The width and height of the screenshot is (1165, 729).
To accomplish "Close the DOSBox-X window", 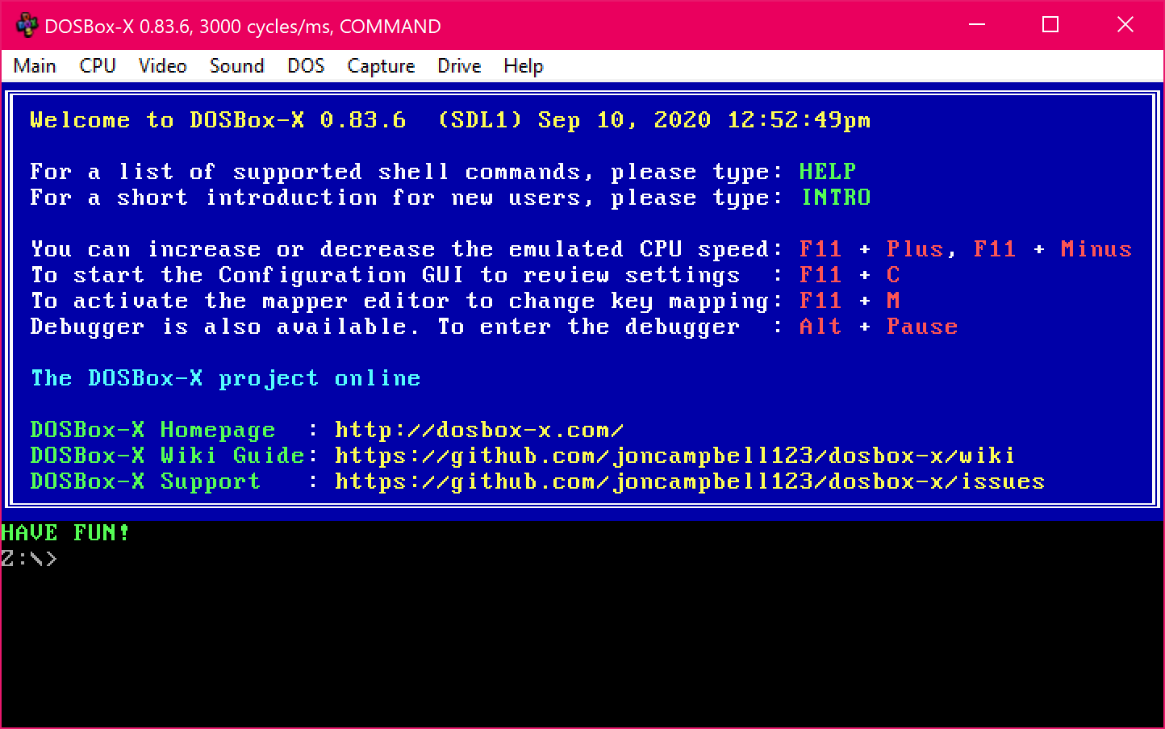I will tap(1125, 25).
